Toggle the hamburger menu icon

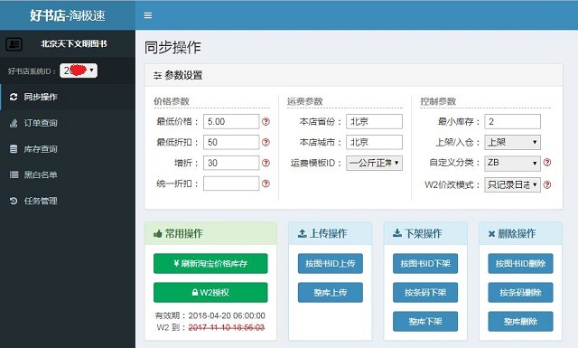(148, 15)
